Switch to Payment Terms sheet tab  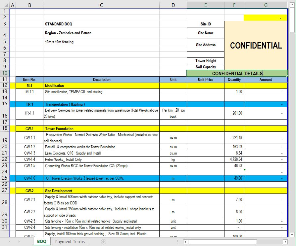(70, 241)
